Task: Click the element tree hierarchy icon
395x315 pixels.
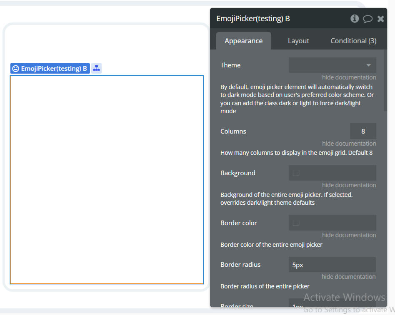Action: pyautogui.click(x=97, y=68)
